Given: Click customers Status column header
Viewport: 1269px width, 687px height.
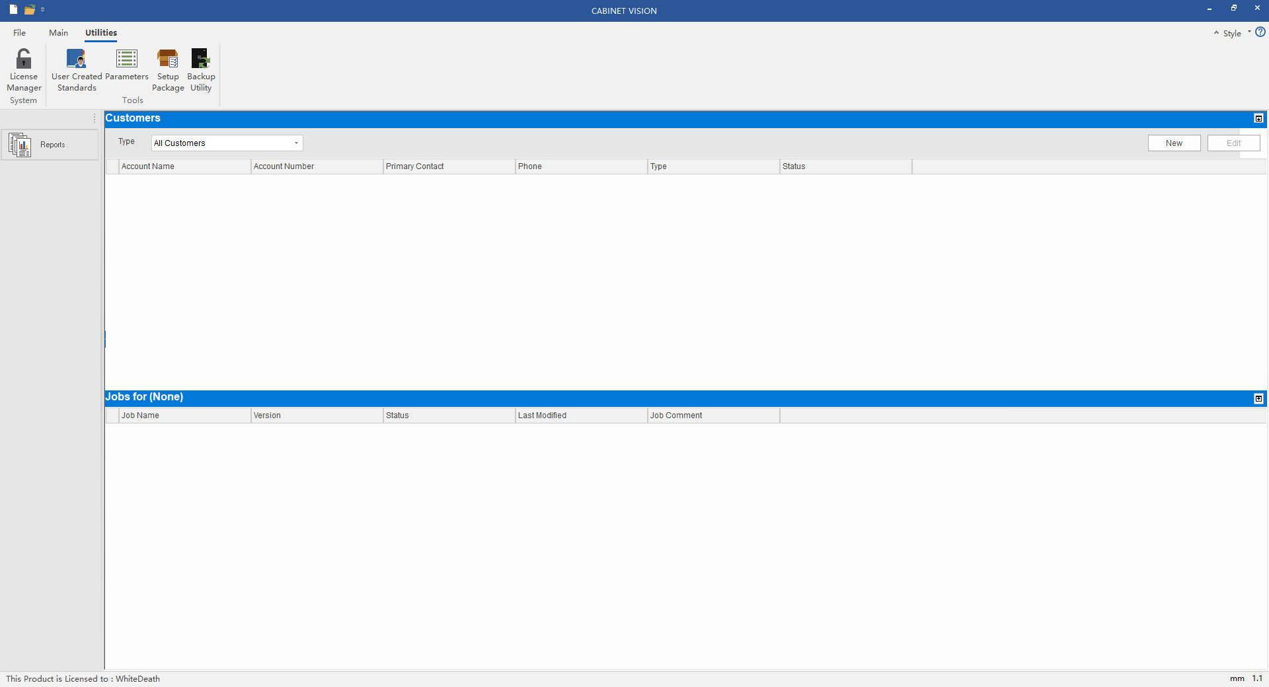Looking at the screenshot, I should 846,166.
